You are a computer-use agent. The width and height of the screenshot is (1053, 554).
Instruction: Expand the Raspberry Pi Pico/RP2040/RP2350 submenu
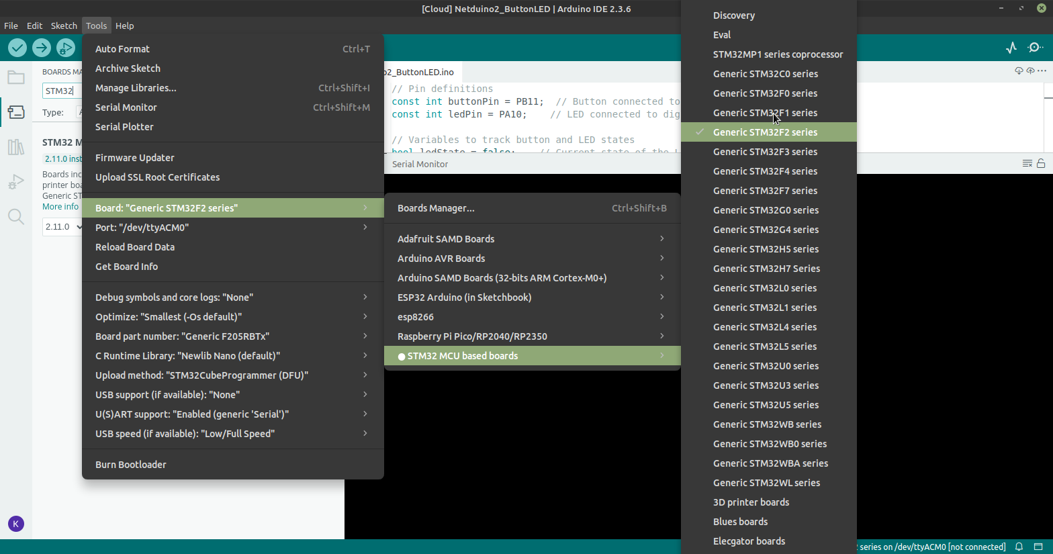[x=533, y=336]
